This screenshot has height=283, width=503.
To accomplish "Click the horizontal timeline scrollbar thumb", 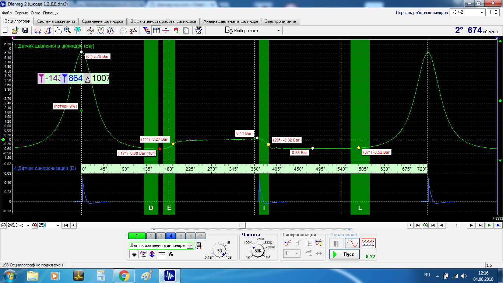I will pos(242,225).
